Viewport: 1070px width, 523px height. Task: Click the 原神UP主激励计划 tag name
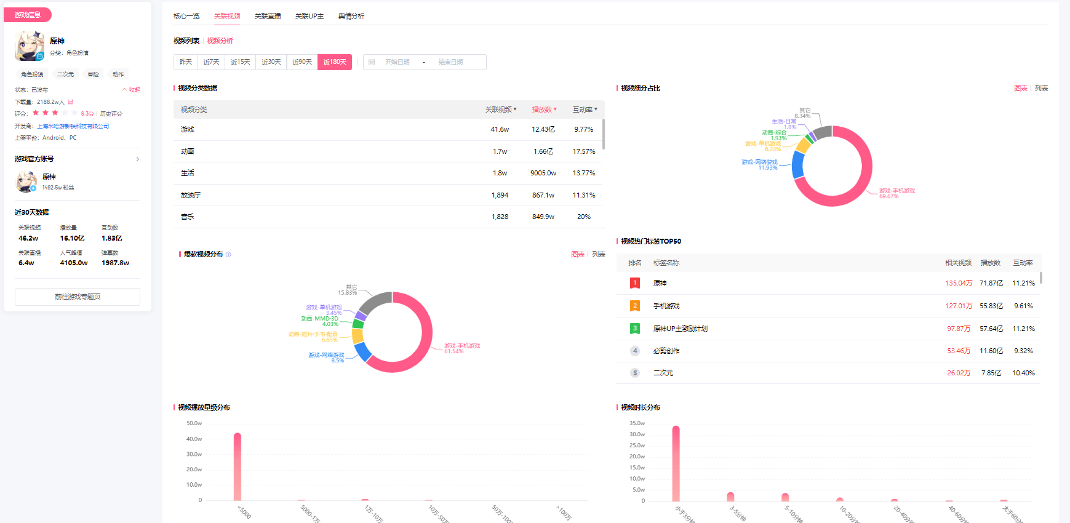pyautogui.click(x=681, y=329)
